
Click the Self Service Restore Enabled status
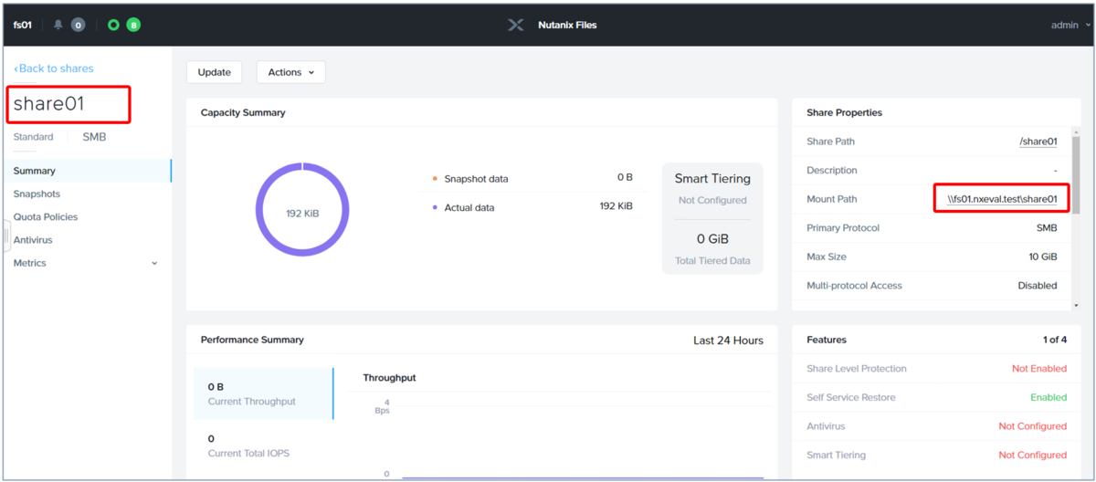click(x=1049, y=397)
